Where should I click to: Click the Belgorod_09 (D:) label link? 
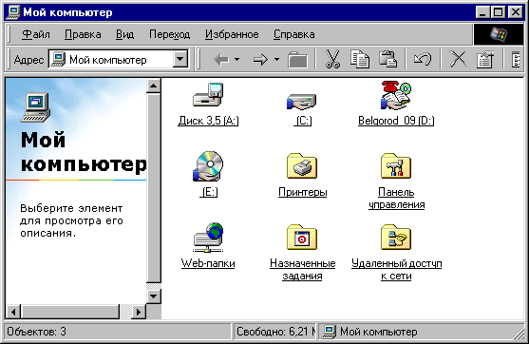396,121
